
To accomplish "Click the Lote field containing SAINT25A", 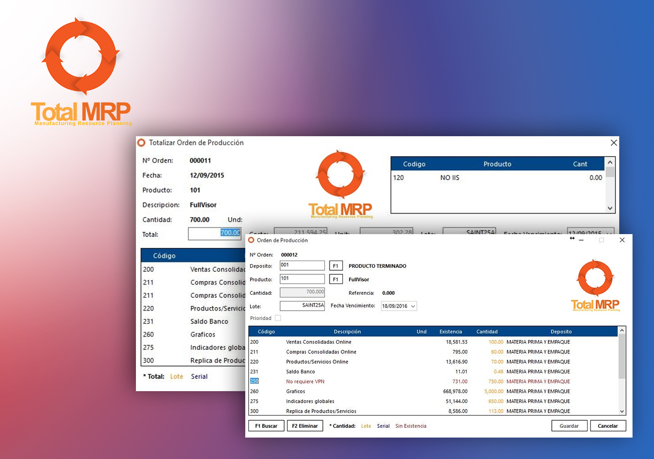I will point(302,306).
